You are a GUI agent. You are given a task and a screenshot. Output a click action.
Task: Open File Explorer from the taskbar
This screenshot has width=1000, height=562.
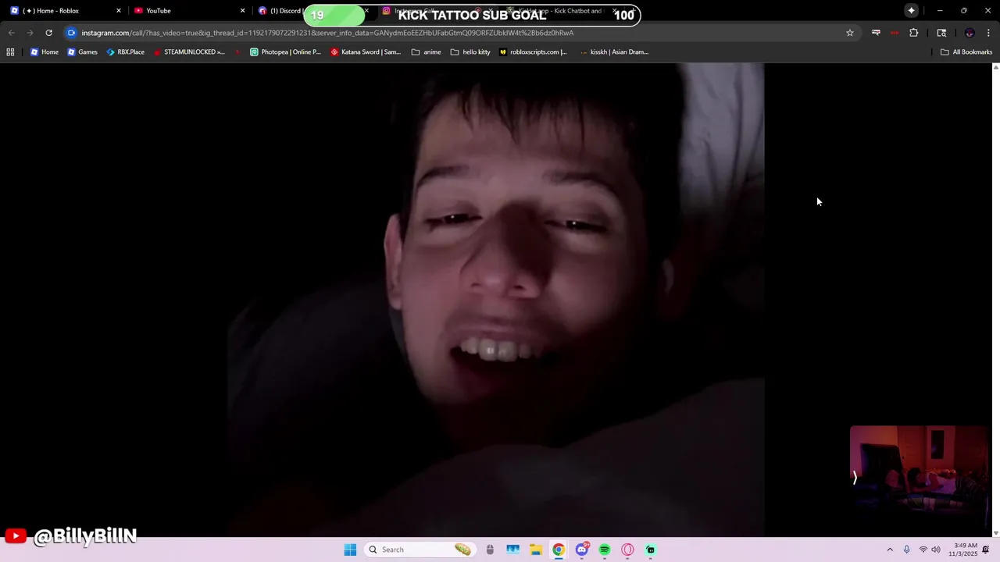point(535,550)
